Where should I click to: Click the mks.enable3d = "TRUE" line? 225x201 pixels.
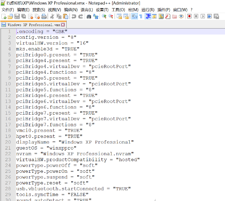tap(48, 49)
